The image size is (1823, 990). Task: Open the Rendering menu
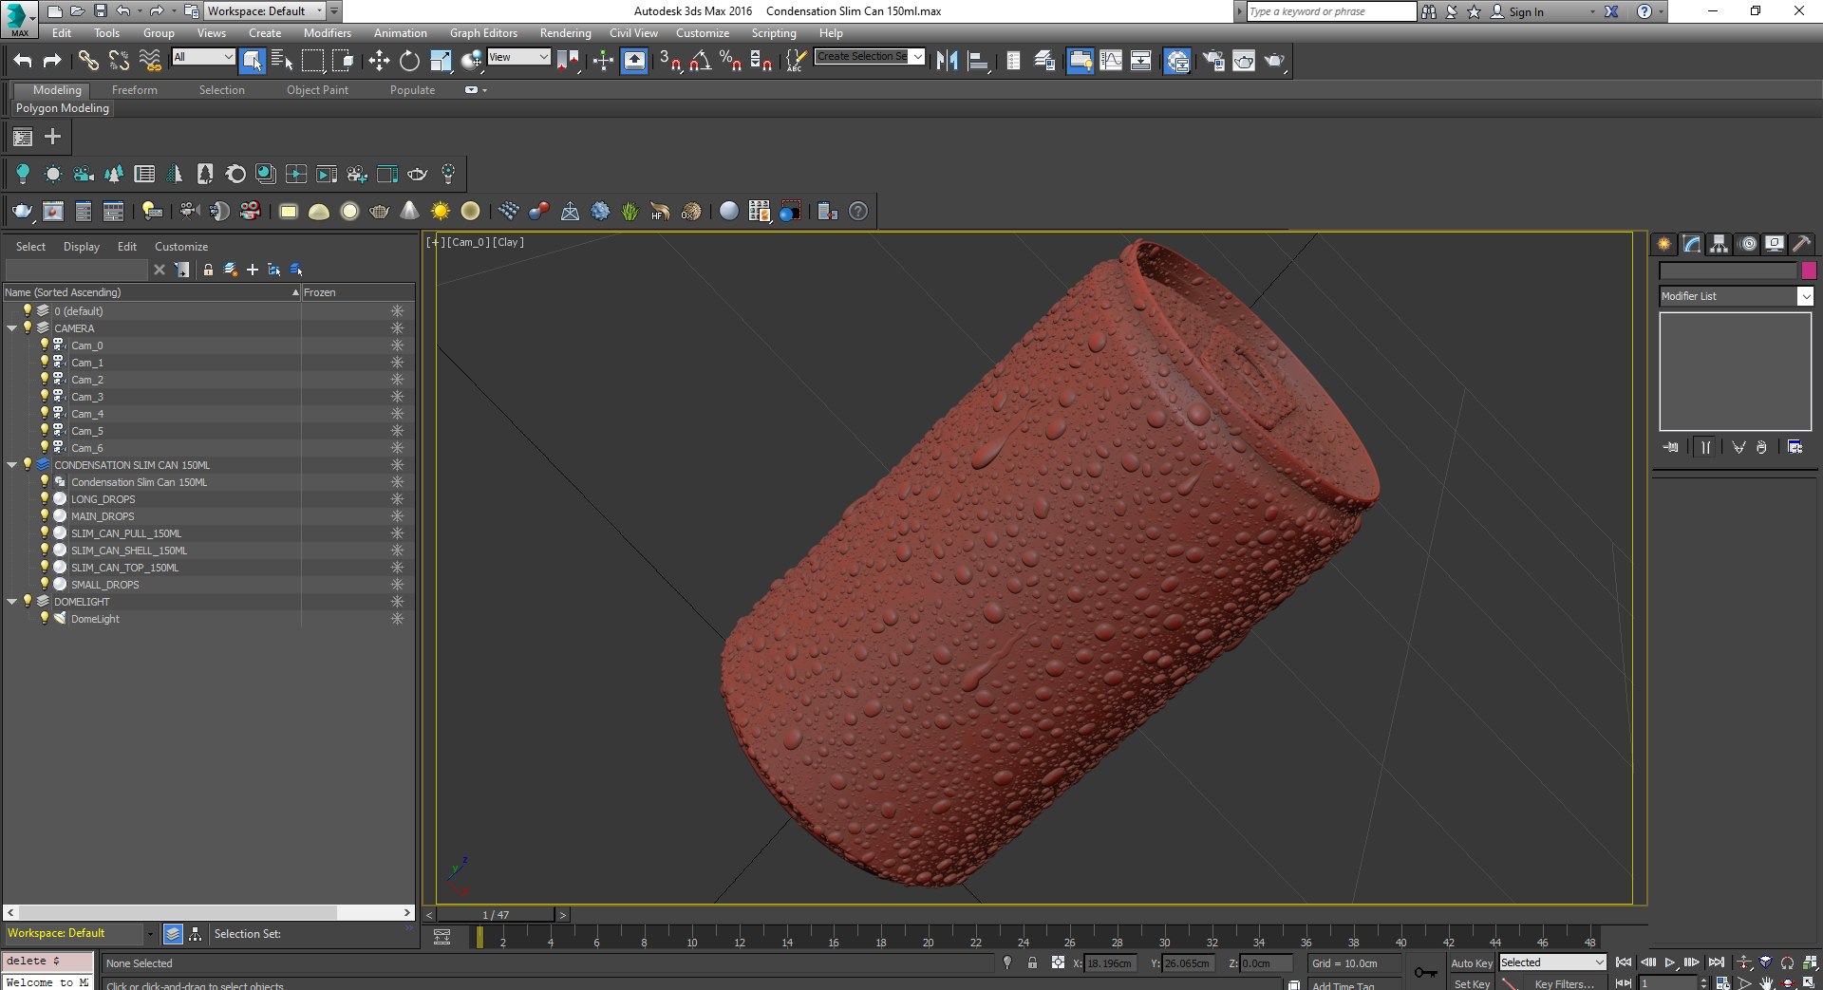click(565, 33)
